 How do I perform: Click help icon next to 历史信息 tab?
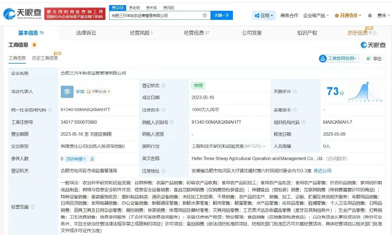[374, 33]
